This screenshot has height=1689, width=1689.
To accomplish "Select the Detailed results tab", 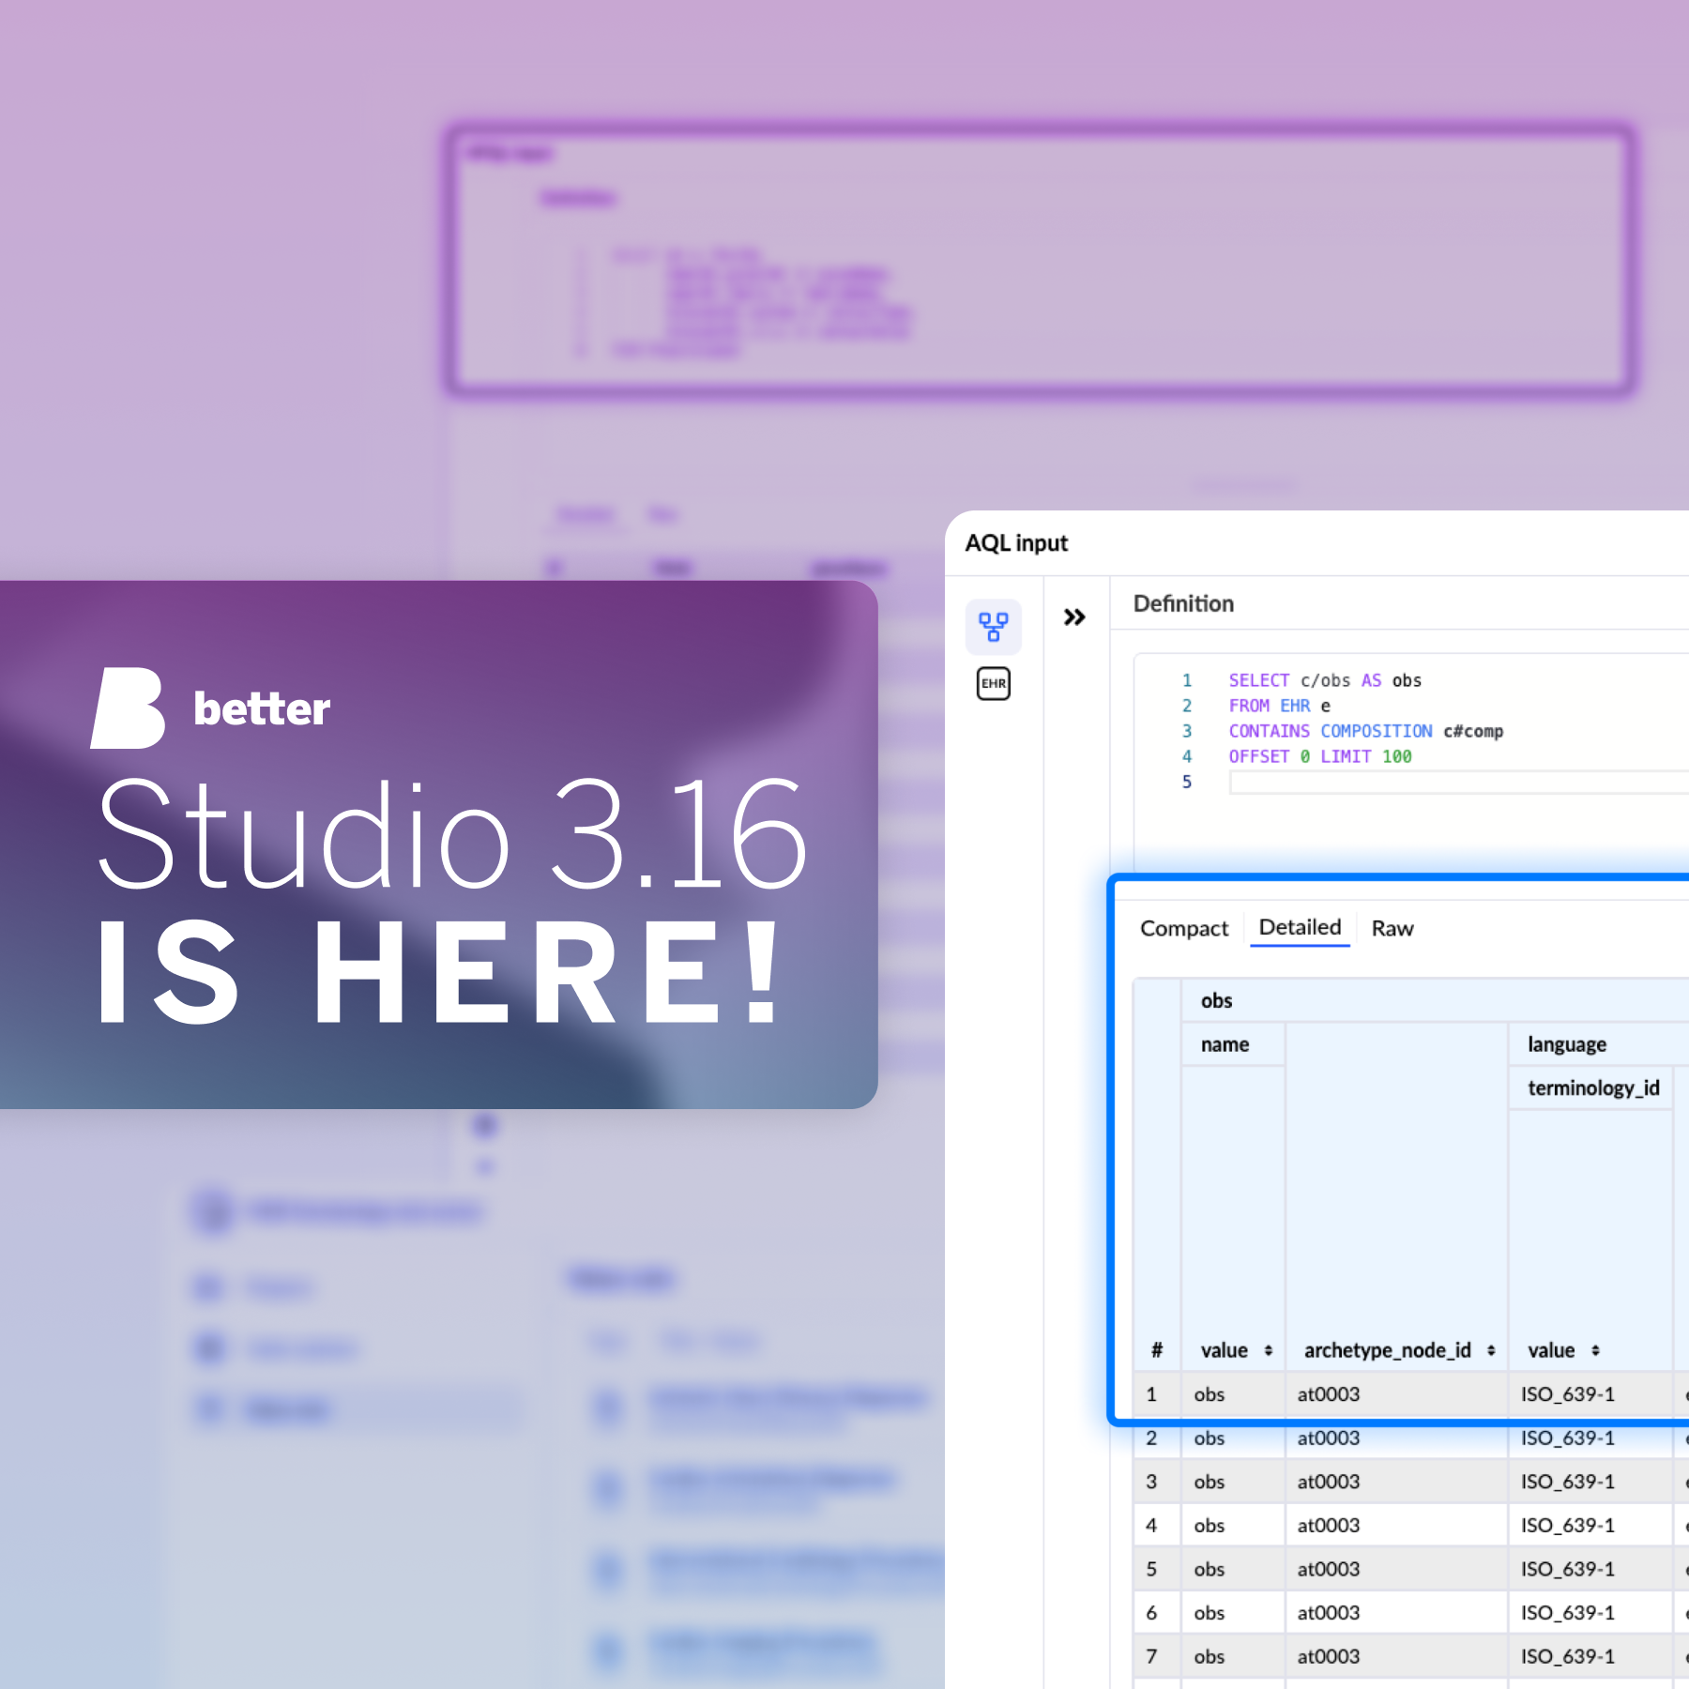I will pyautogui.click(x=1300, y=927).
